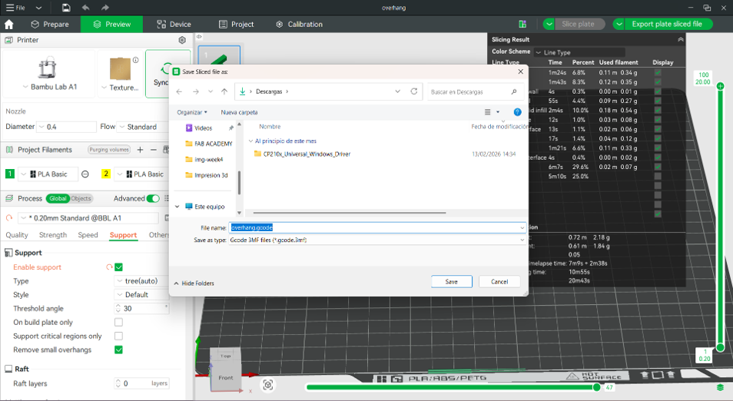Image resolution: width=733 pixels, height=401 pixels.
Task: Toggle display checkbox in 55s row
Action: tap(658, 101)
